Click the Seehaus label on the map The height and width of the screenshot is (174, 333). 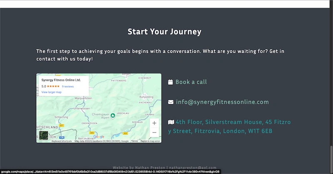pyautogui.click(x=137, y=122)
